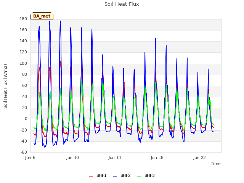Click the 180 y-axis tick label

point(23,19)
